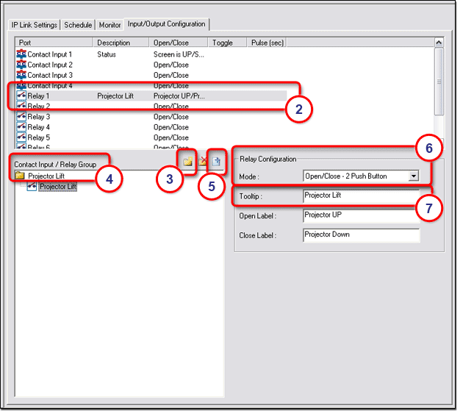Open the relay Mode dropdown
This screenshot has height=416, width=463.
[x=413, y=176]
